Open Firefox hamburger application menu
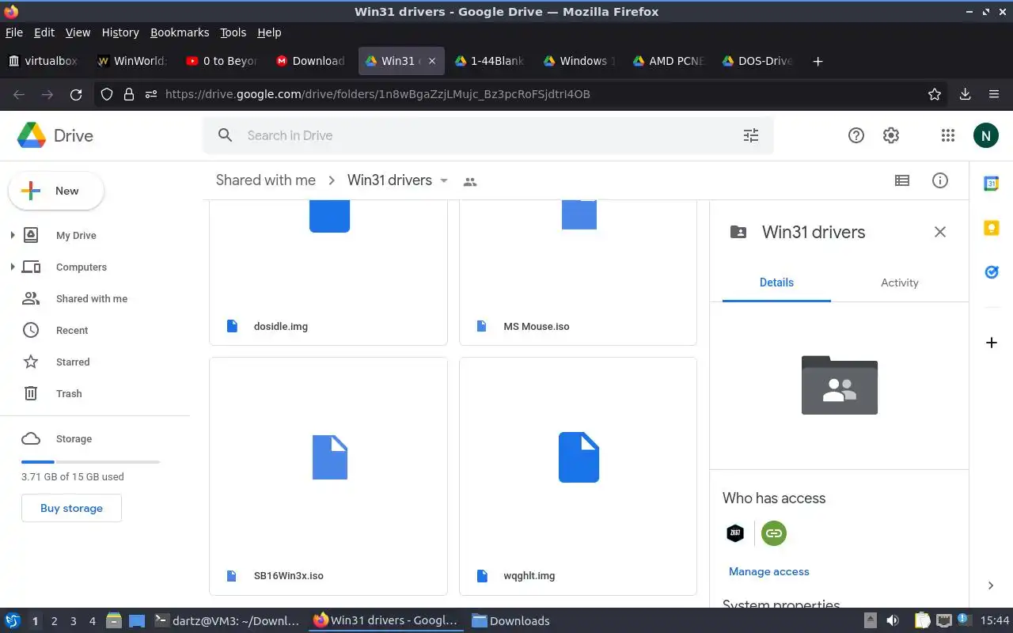Screen dimensions: 1013x633 click(994, 94)
